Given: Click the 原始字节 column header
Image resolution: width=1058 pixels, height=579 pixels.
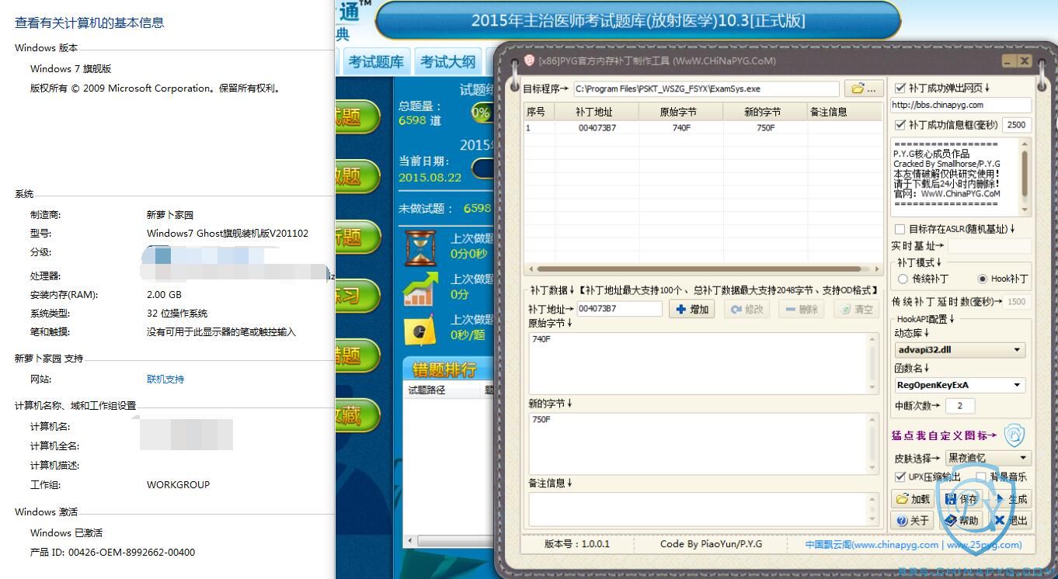Looking at the screenshot, I should 680,112.
